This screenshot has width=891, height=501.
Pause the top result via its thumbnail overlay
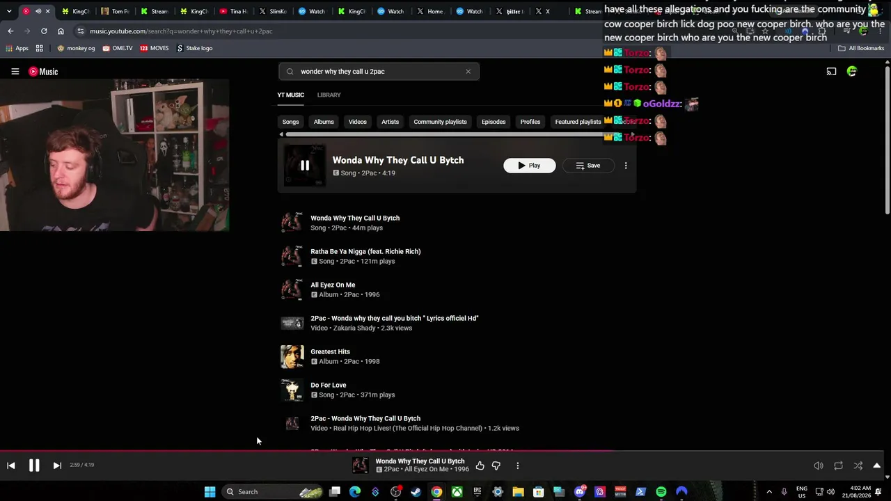pos(305,166)
